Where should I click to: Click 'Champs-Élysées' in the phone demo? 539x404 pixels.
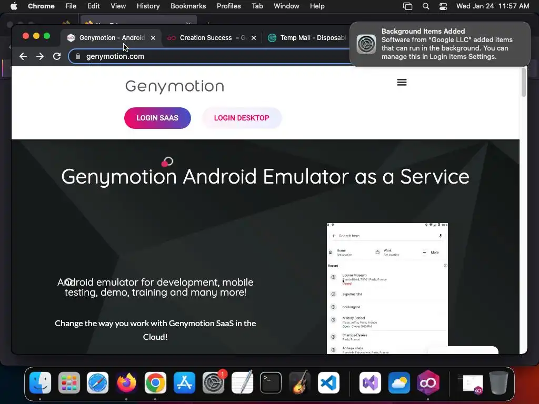tap(355, 335)
